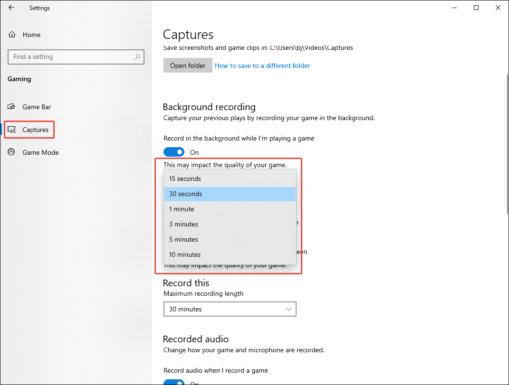Click the vertical scrollbar thumb
Screen dimensions: 509x385
(508, 144)
